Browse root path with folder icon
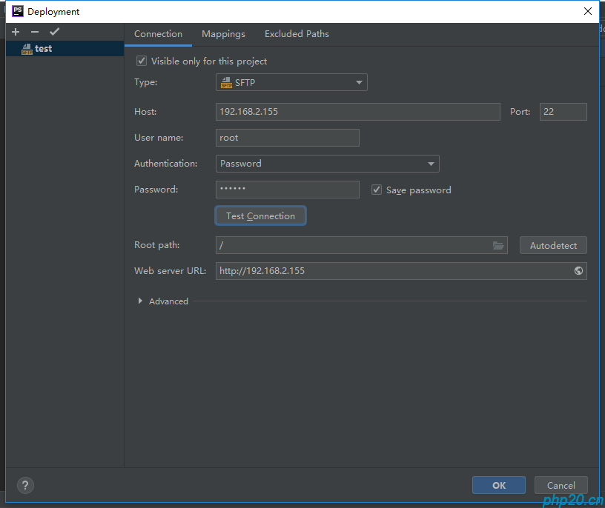The image size is (605, 508). pos(498,246)
